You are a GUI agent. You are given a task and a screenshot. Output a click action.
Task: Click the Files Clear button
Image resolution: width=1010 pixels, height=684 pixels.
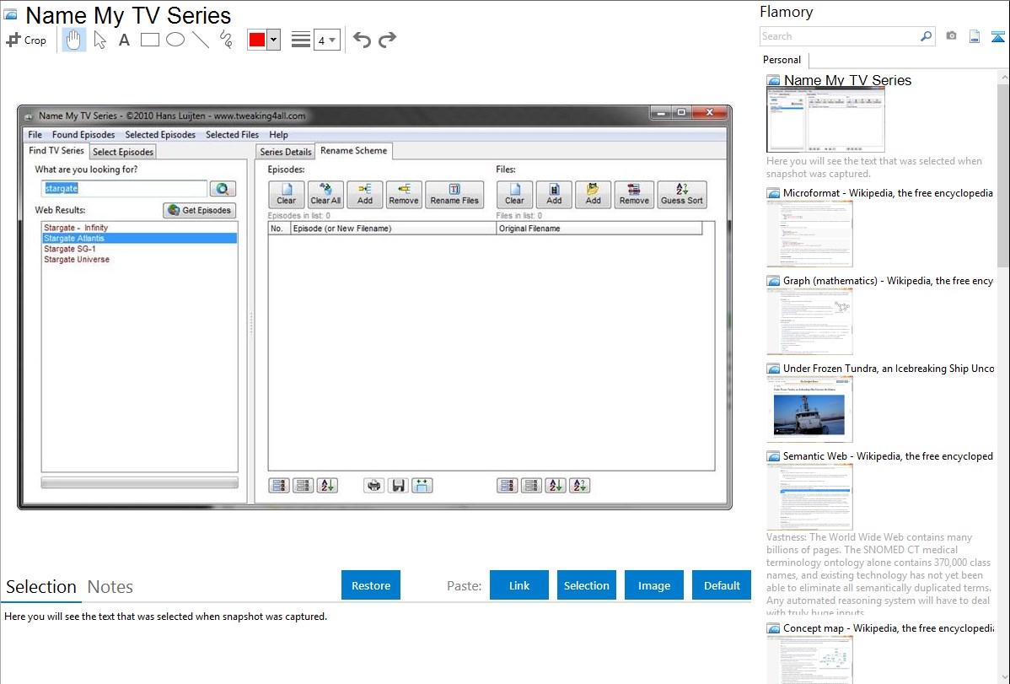pyautogui.click(x=514, y=195)
